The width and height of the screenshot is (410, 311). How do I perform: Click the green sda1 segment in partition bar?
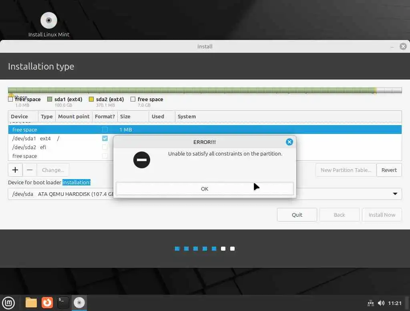point(191,91)
